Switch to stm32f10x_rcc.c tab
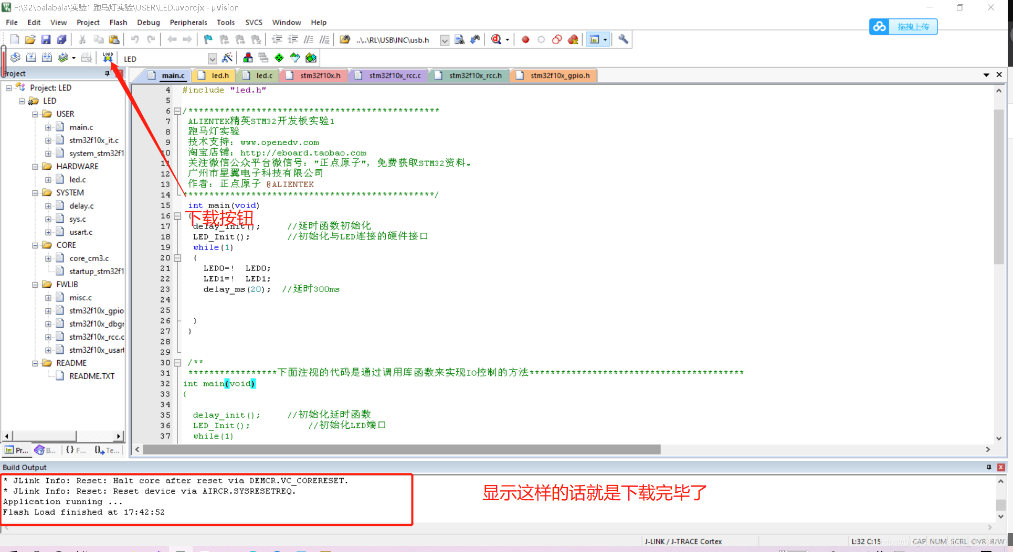1013x552 pixels. [x=389, y=75]
